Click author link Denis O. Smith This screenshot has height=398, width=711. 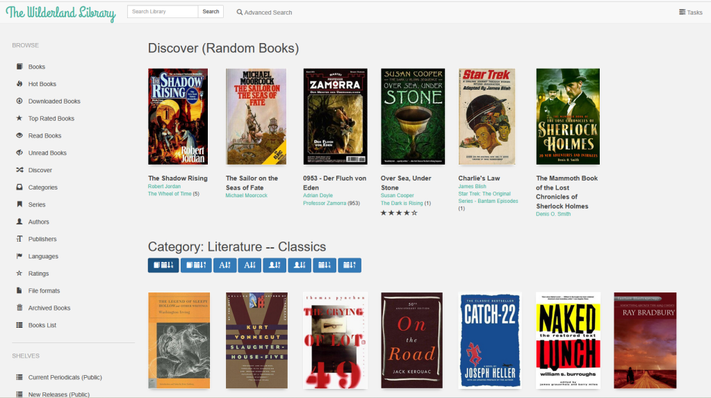click(553, 214)
